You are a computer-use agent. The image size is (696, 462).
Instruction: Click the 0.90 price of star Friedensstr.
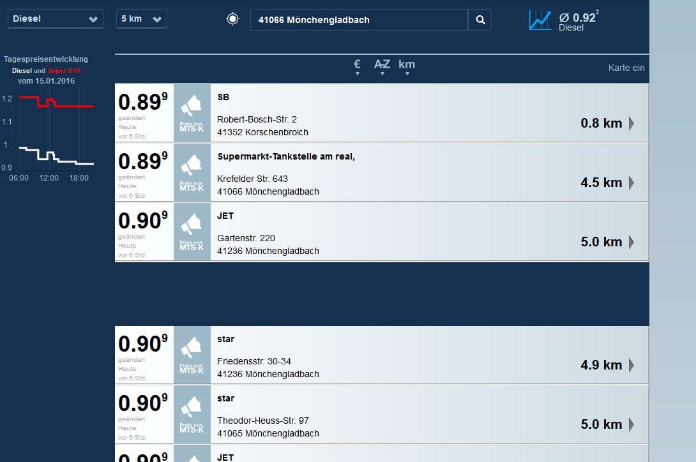click(143, 343)
